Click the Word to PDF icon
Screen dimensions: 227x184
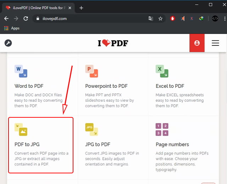(21, 71)
